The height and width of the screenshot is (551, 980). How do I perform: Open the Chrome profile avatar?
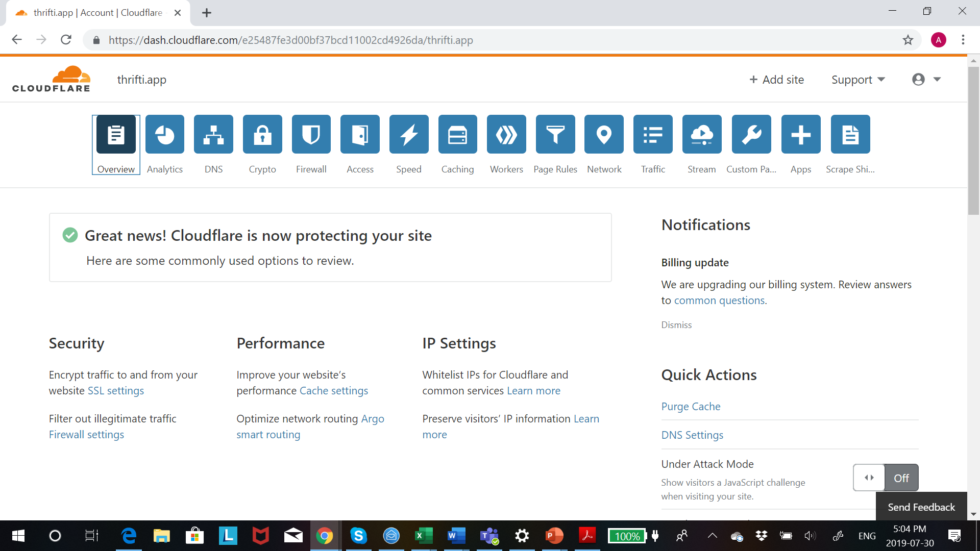pyautogui.click(x=939, y=40)
